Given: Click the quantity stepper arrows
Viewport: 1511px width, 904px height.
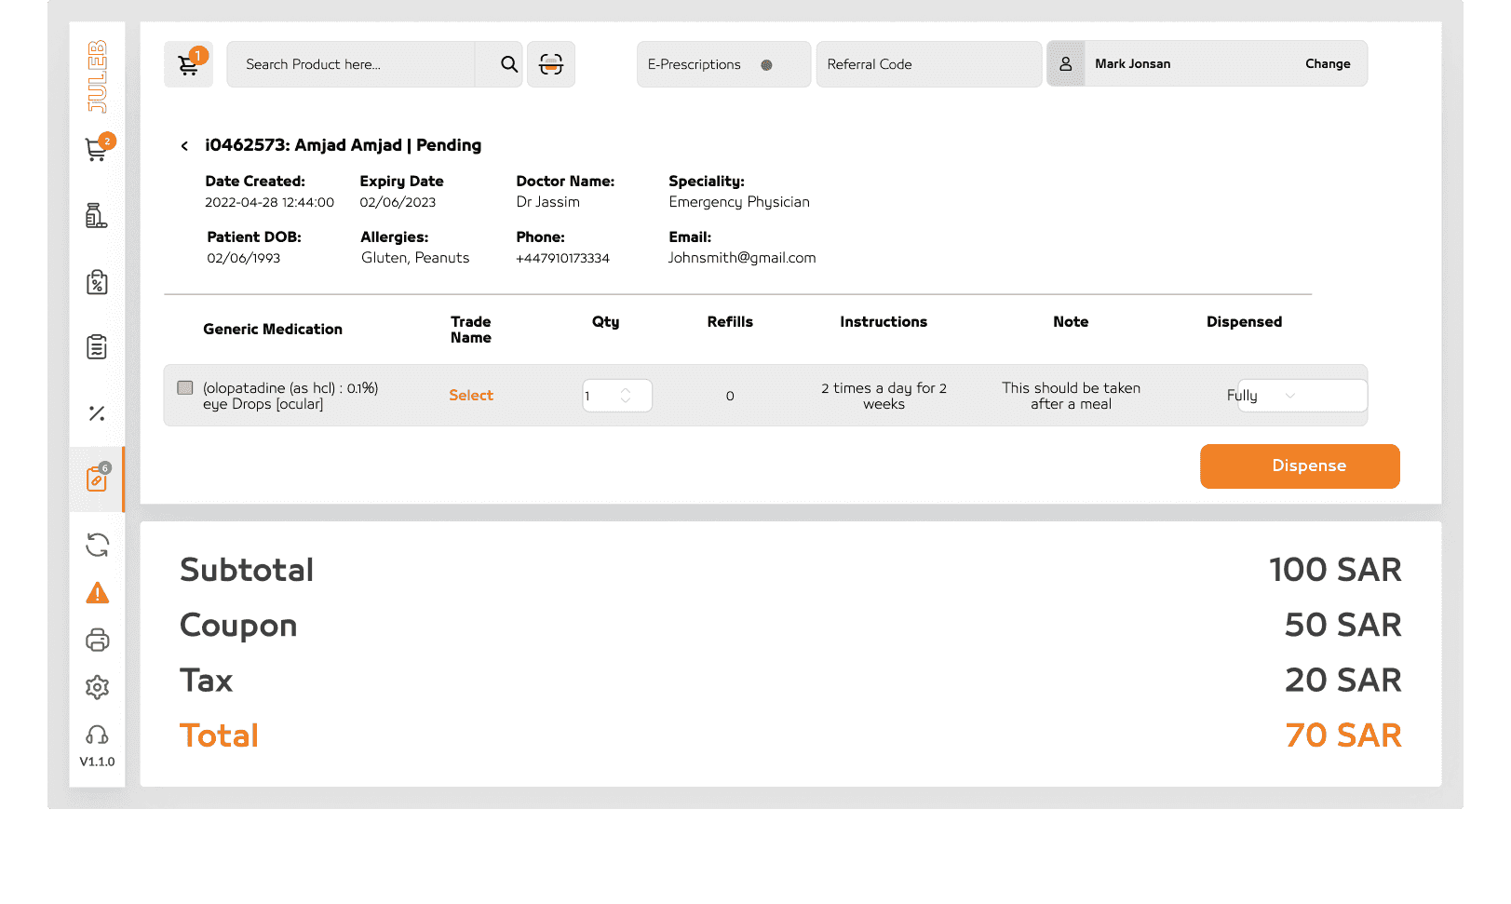Looking at the screenshot, I should pyautogui.click(x=626, y=396).
